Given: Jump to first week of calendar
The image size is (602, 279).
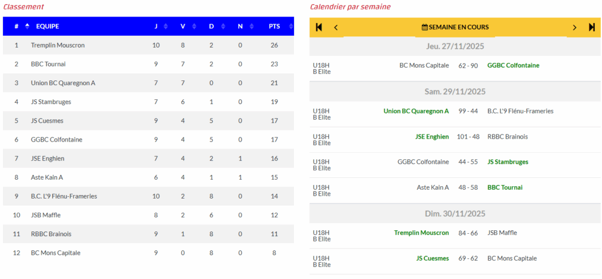Looking at the screenshot, I should [x=319, y=27].
